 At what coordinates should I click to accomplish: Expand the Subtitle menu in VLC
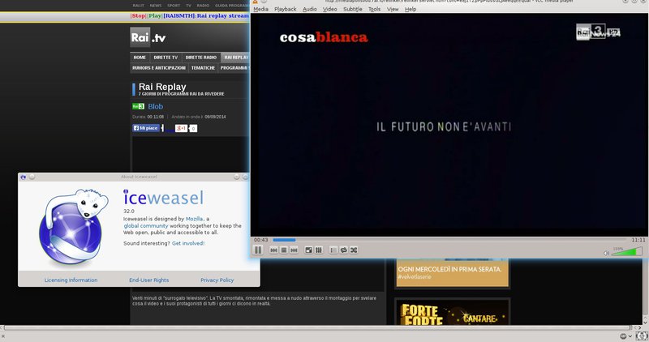coord(352,9)
